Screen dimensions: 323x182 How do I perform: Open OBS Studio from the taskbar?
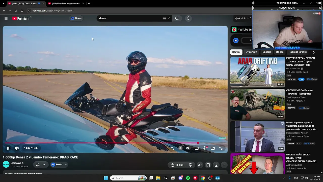[x=210, y=178]
